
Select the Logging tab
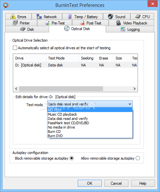(x=130, y=29)
